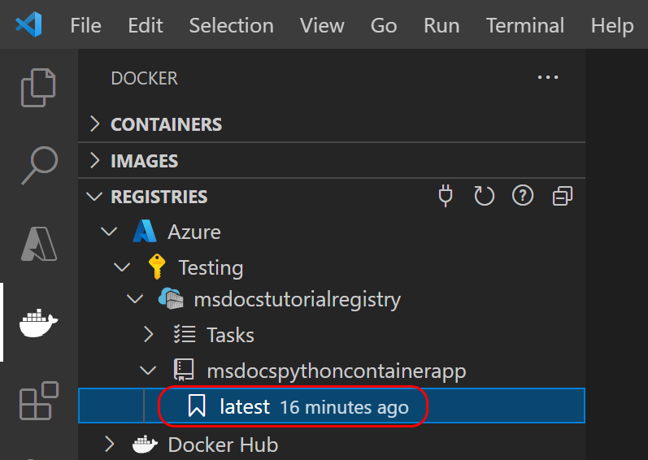Screen dimensions: 648x460
Task: Click the Connect Registry plug icon
Action: point(446,196)
